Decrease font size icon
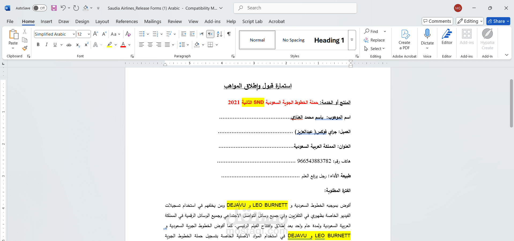This screenshot has height=241, width=514. (x=104, y=34)
